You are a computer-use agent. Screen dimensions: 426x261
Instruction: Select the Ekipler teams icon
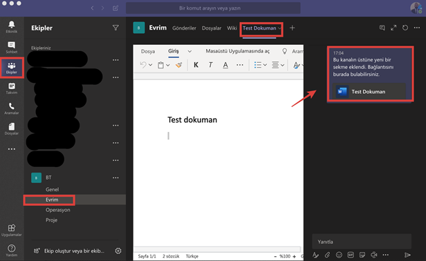pos(11,68)
